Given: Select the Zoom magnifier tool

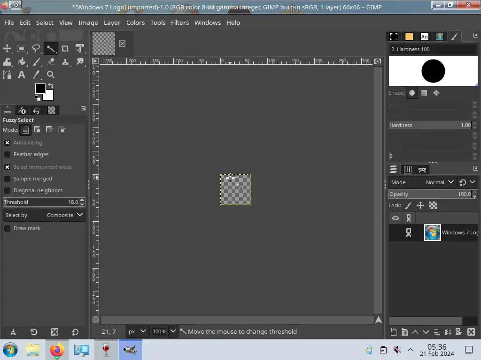Looking at the screenshot, I should click(51, 75).
